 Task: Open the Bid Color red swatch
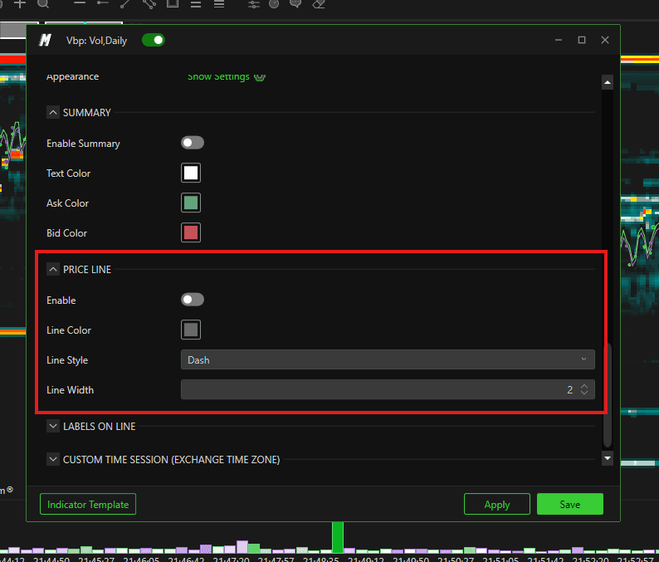tap(191, 233)
